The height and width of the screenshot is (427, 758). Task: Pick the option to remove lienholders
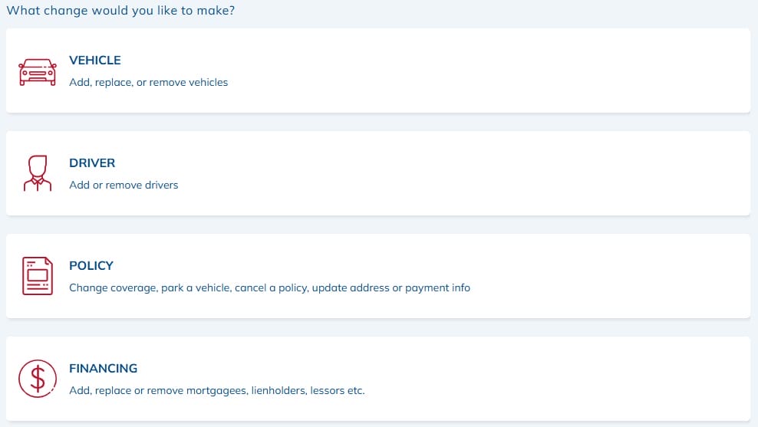point(216,390)
